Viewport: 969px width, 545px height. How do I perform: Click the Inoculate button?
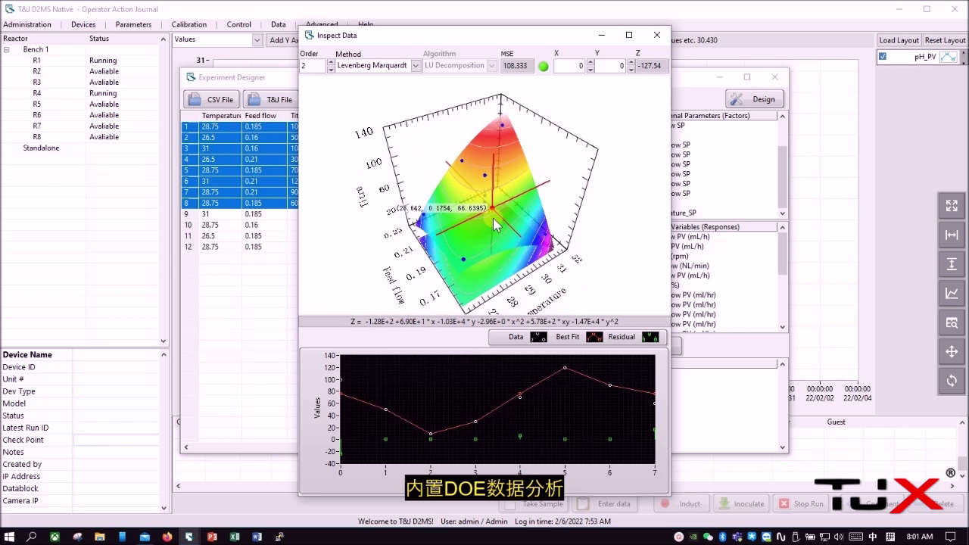[x=740, y=503]
